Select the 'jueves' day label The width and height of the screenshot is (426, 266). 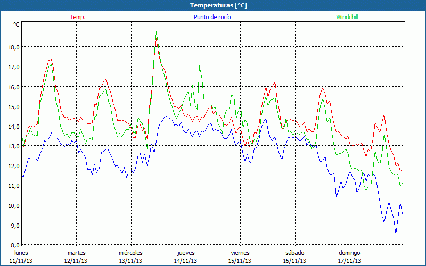pyautogui.click(x=186, y=253)
